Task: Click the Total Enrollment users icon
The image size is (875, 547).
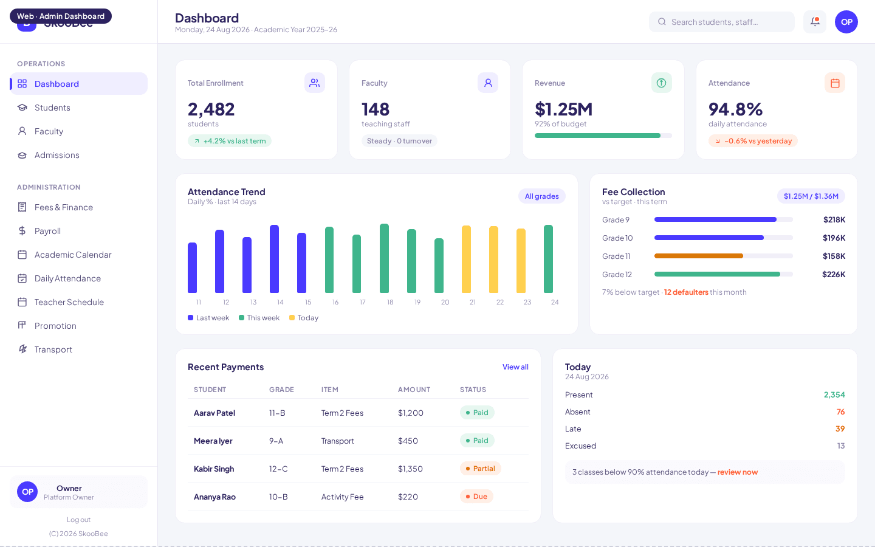Action: click(315, 83)
